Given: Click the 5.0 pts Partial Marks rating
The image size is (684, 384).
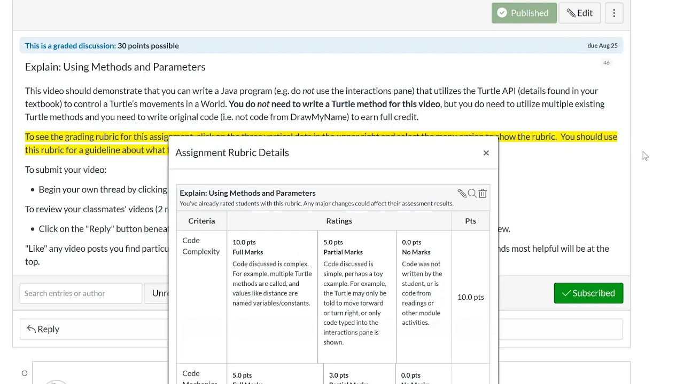Looking at the screenshot, I should pos(357,297).
